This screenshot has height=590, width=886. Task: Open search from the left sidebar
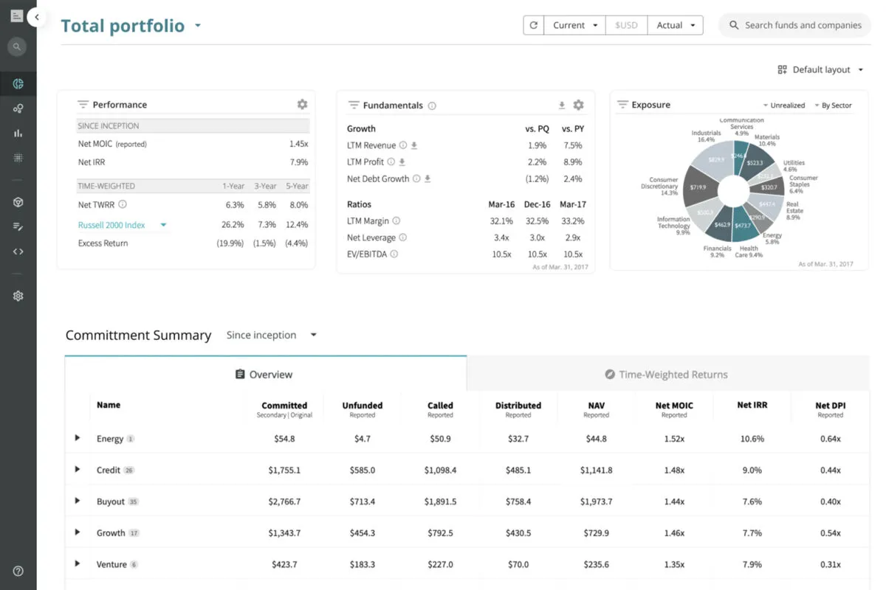(x=18, y=46)
